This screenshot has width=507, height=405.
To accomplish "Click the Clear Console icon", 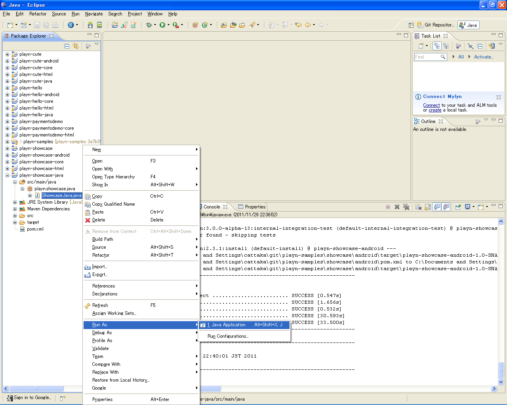I will click(418, 207).
